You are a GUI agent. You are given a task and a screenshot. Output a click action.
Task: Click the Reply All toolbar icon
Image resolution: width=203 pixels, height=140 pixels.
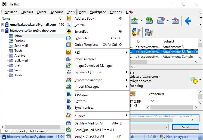pyautogui.click(x=149, y=21)
